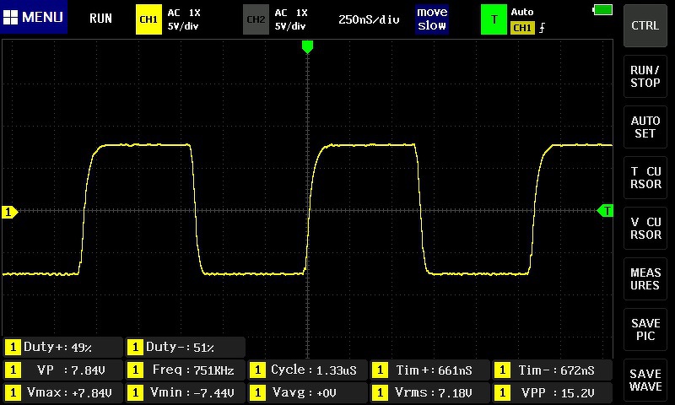
Task: Click the Duty-: 51% measurement
Action: (185, 348)
